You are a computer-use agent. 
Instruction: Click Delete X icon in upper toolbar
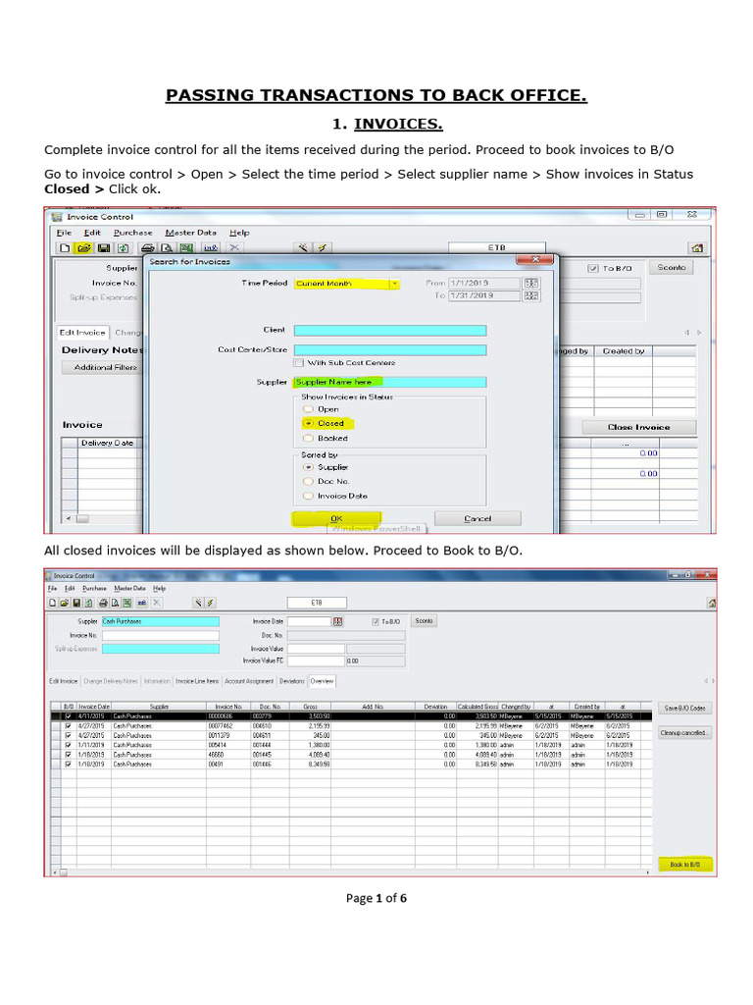(x=234, y=248)
